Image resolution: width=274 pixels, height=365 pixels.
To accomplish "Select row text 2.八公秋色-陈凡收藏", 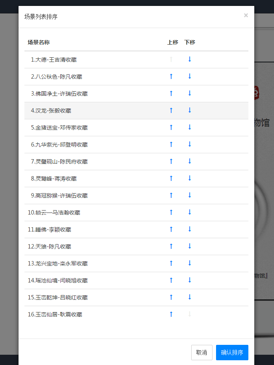I will click(56, 77).
